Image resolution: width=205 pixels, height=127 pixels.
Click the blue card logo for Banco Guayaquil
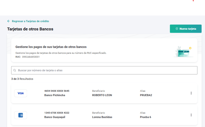click(20, 115)
